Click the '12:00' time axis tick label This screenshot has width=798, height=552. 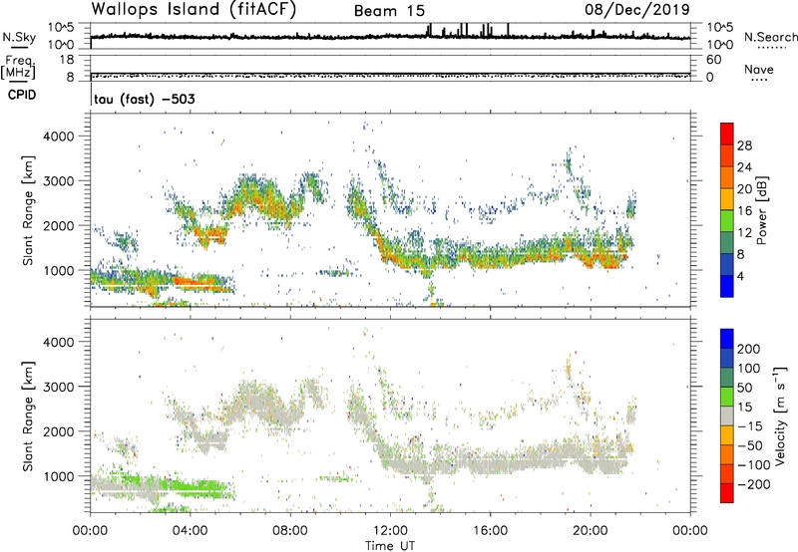390,531
